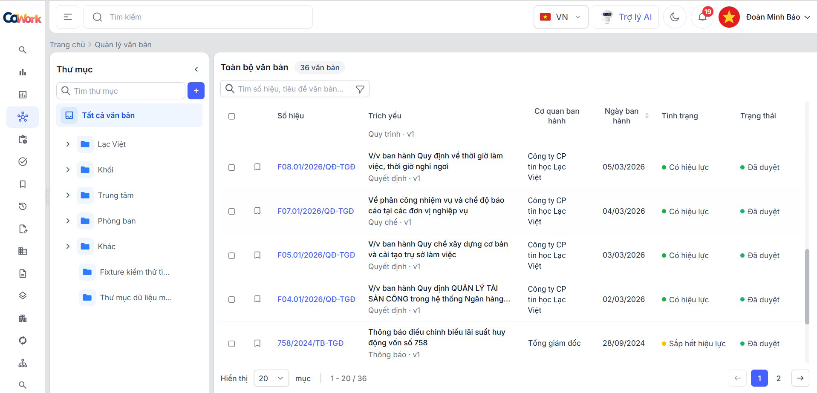The height and width of the screenshot is (393, 817).
Task: Bookmark document F04.01/2026/QĐ-TGĐ
Action: (257, 299)
